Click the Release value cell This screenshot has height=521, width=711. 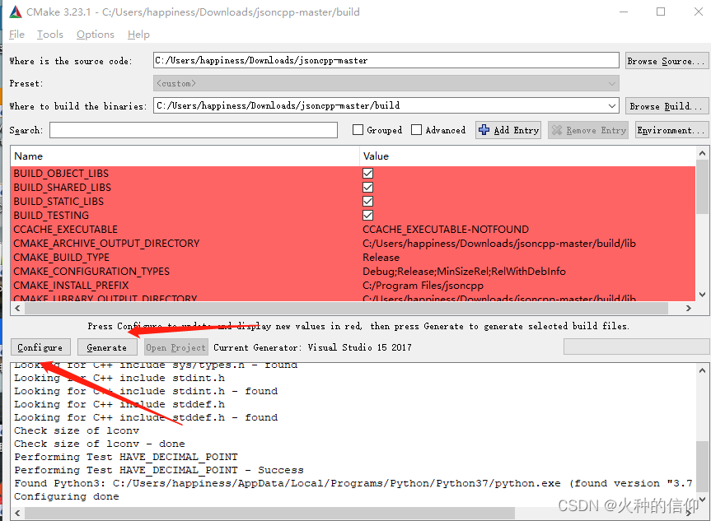coord(381,258)
